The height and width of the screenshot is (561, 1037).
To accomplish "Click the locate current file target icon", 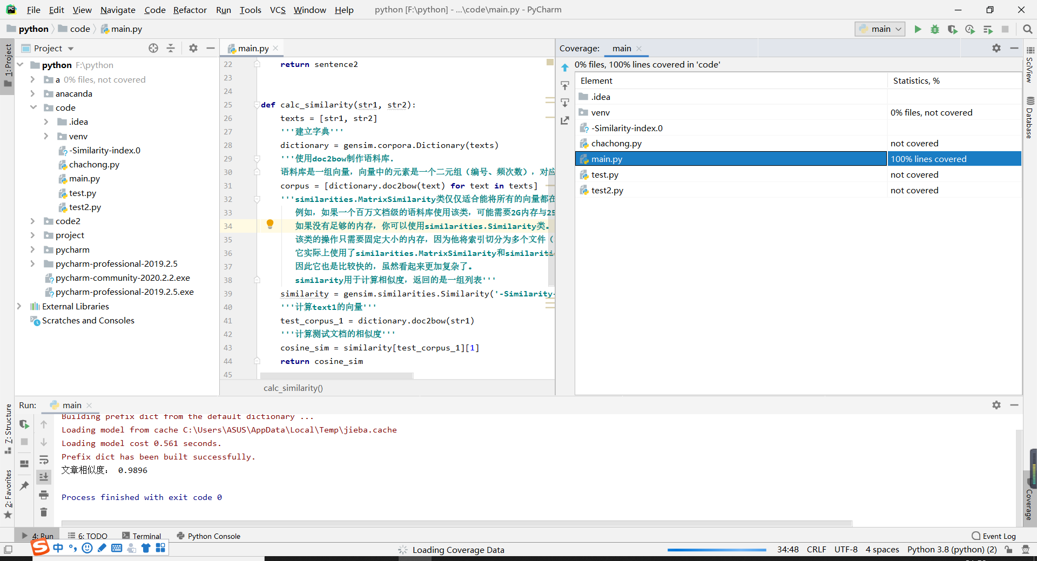I will click(x=153, y=48).
